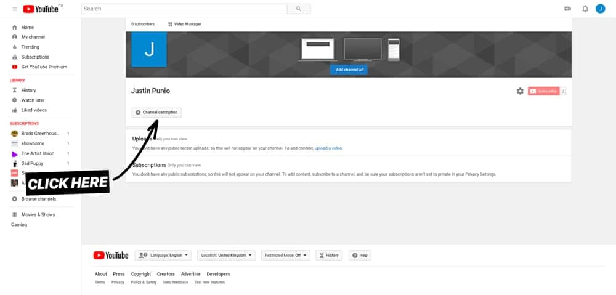Click Get YouTube Premium
This screenshot has height=295, width=616.
tap(44, 67)
